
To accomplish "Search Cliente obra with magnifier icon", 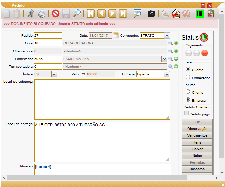I will pyautogui.click(x=170, y=51).
